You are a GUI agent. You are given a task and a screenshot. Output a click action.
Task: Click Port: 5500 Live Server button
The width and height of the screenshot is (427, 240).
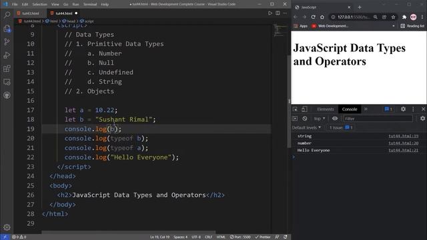240,237
